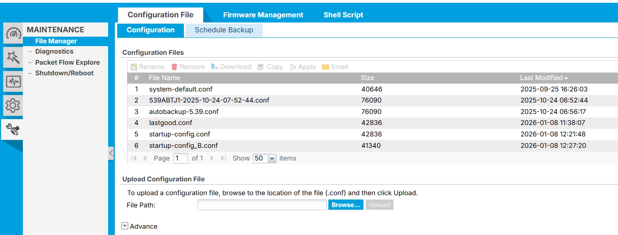Click the # column header
618x235 pixels.
click(x=137, y=78)
